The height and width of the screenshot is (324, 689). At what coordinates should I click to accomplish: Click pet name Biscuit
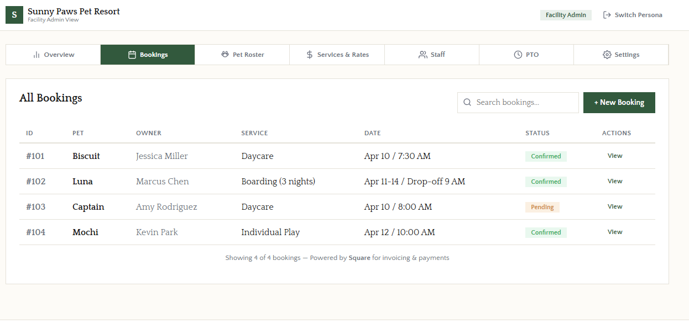(86, 156)
